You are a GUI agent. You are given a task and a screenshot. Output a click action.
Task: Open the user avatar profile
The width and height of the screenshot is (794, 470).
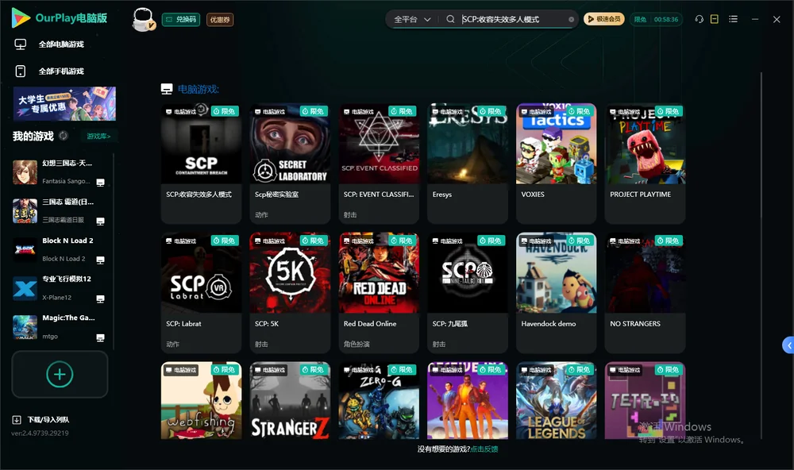click(143, 20)
